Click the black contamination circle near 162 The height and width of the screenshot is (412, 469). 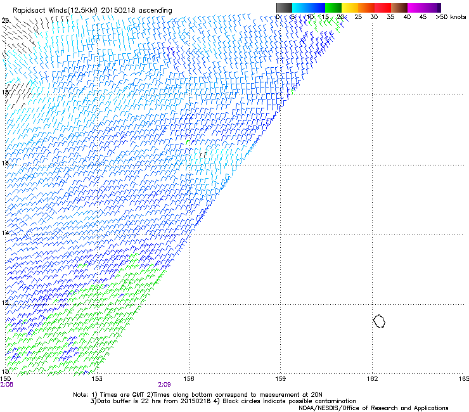[x=379, y=321]
